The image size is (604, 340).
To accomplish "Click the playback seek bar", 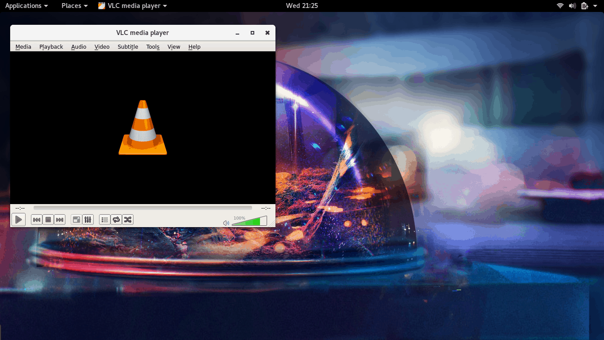I will (143, 208).
